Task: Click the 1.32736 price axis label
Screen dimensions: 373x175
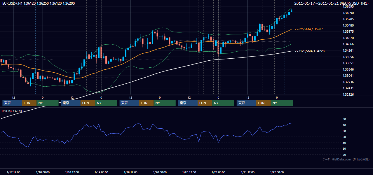Action: pos(348,82)
